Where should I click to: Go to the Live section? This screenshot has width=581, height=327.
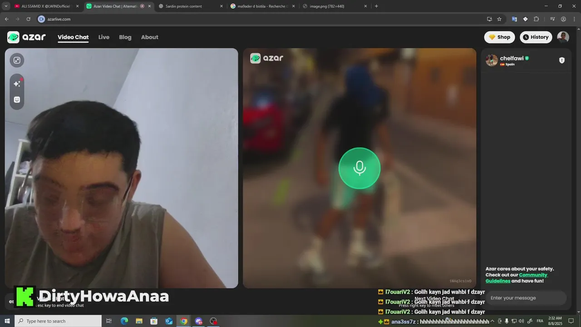coord(104,37)
